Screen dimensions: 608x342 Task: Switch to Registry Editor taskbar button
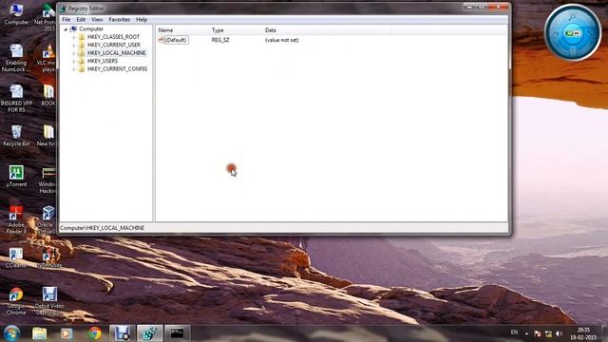click(150, 333)
